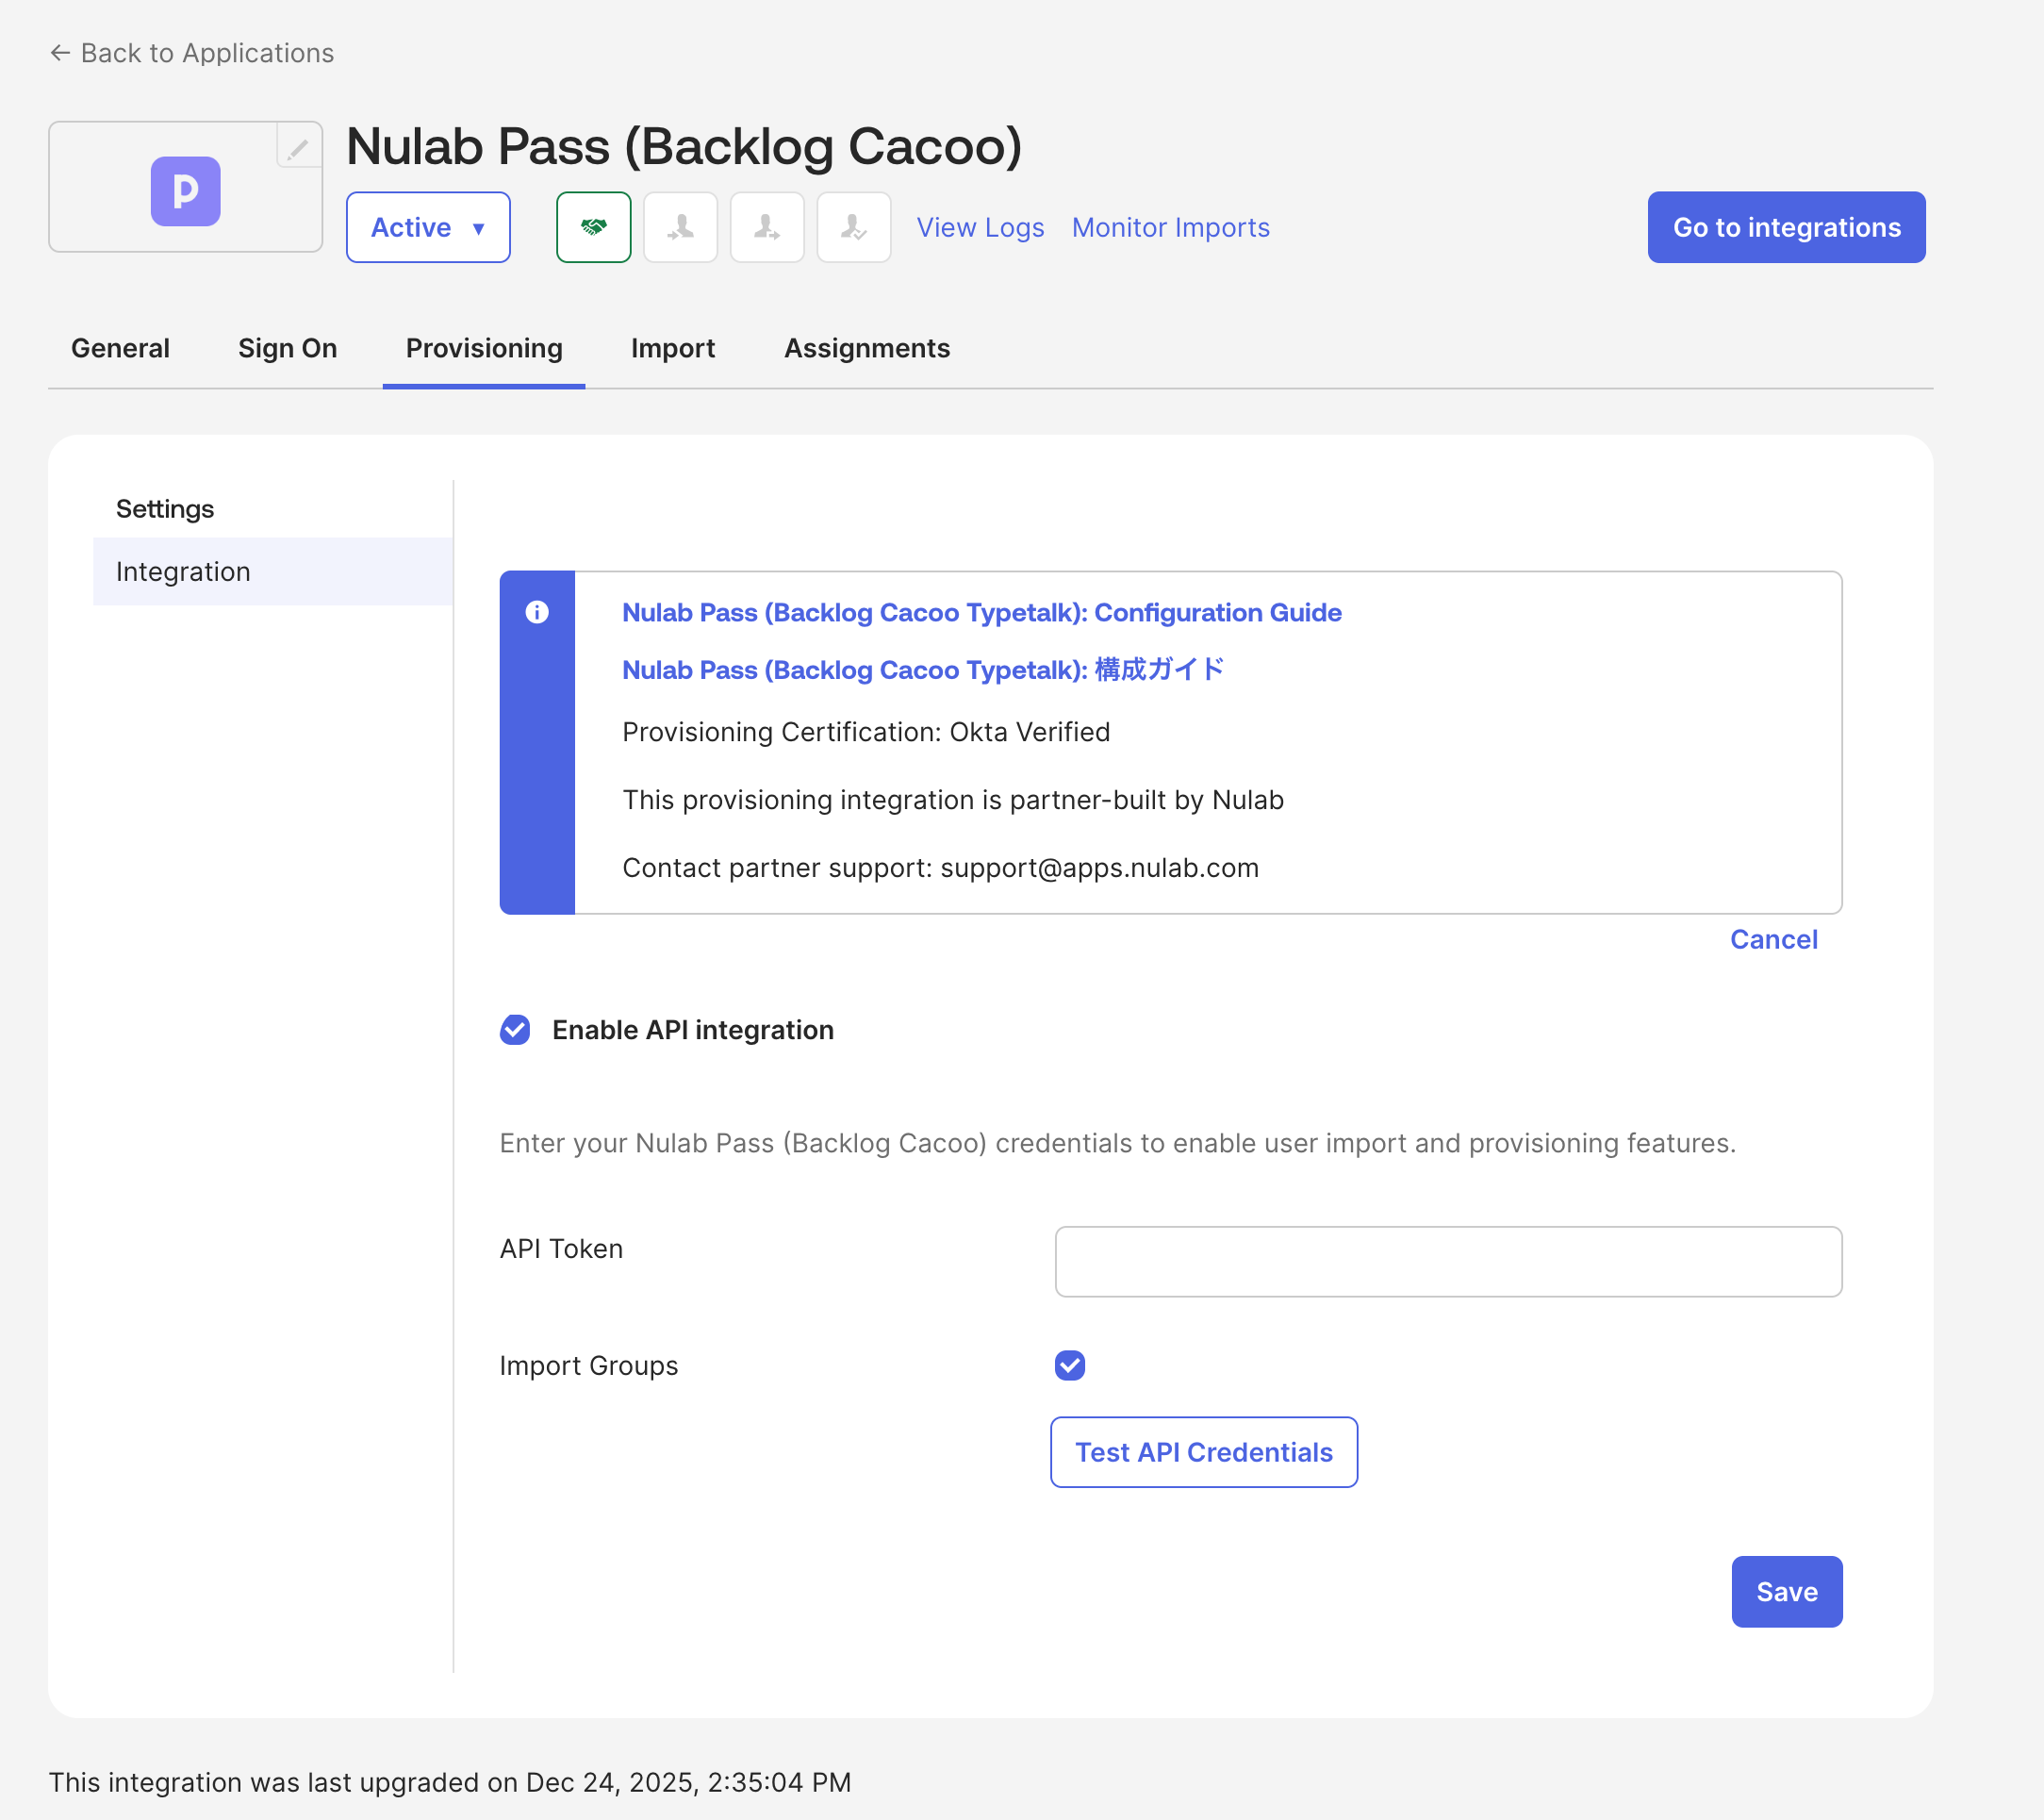Screen dimensions: 2044x1820
Task: Click the green handshake integration status icon
Action: pos(594,227)
